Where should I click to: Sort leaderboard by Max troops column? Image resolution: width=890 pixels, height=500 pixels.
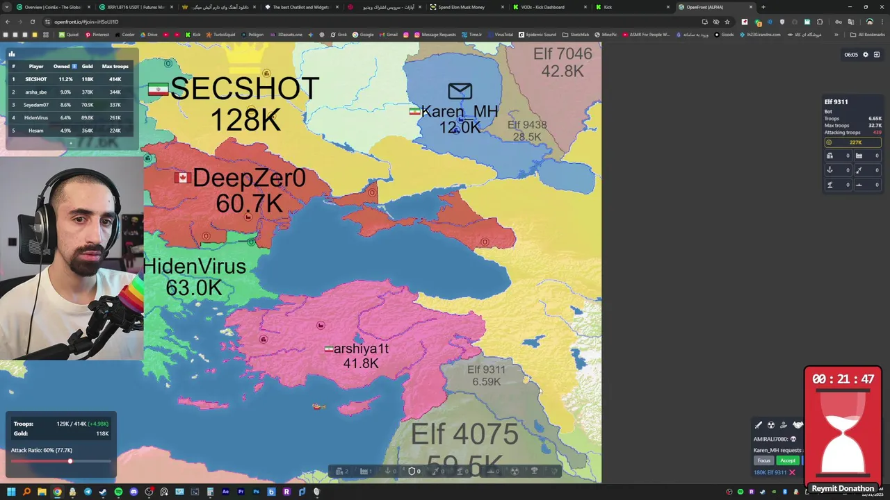pyautogui.click(x=115, y=66)
